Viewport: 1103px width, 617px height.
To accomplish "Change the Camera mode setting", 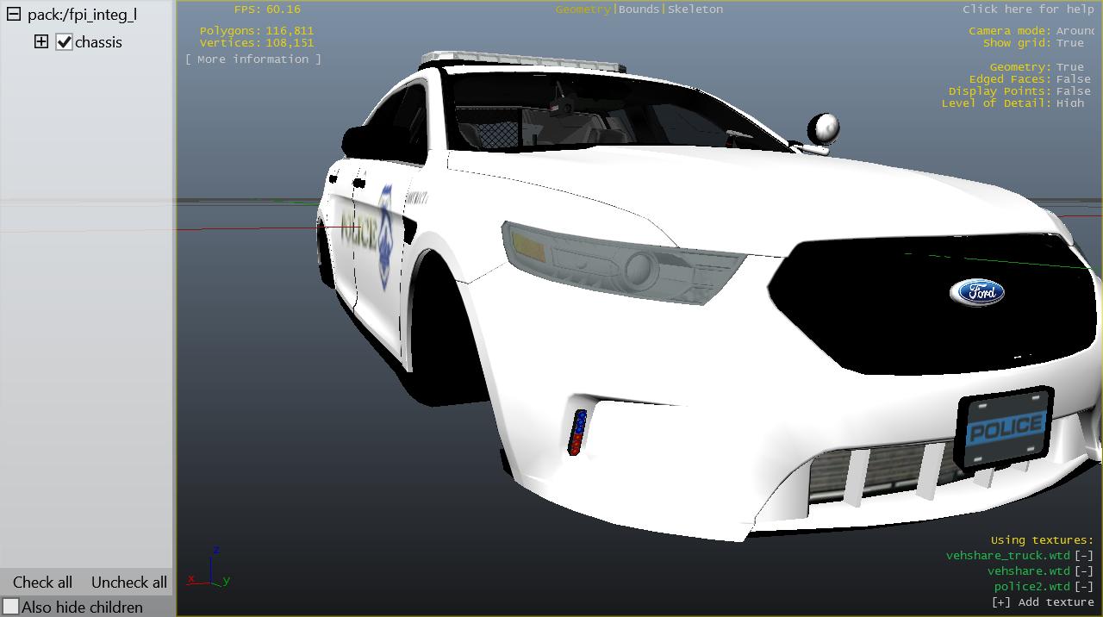I will (x=1075, y=31).
